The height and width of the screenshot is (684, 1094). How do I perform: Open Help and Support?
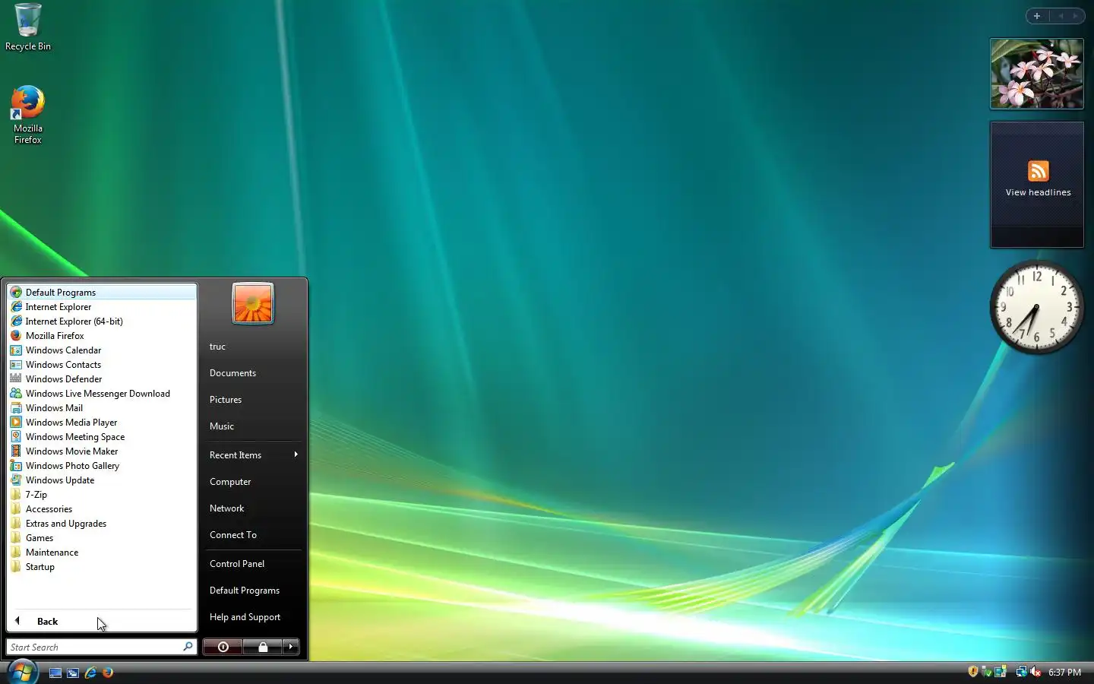[253, 617]
